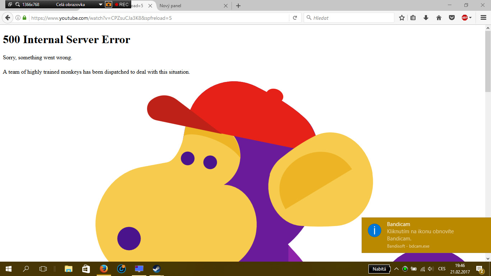Close the Nový panel tab
This screenshot has width=491, height=276.
pos(226,6)
